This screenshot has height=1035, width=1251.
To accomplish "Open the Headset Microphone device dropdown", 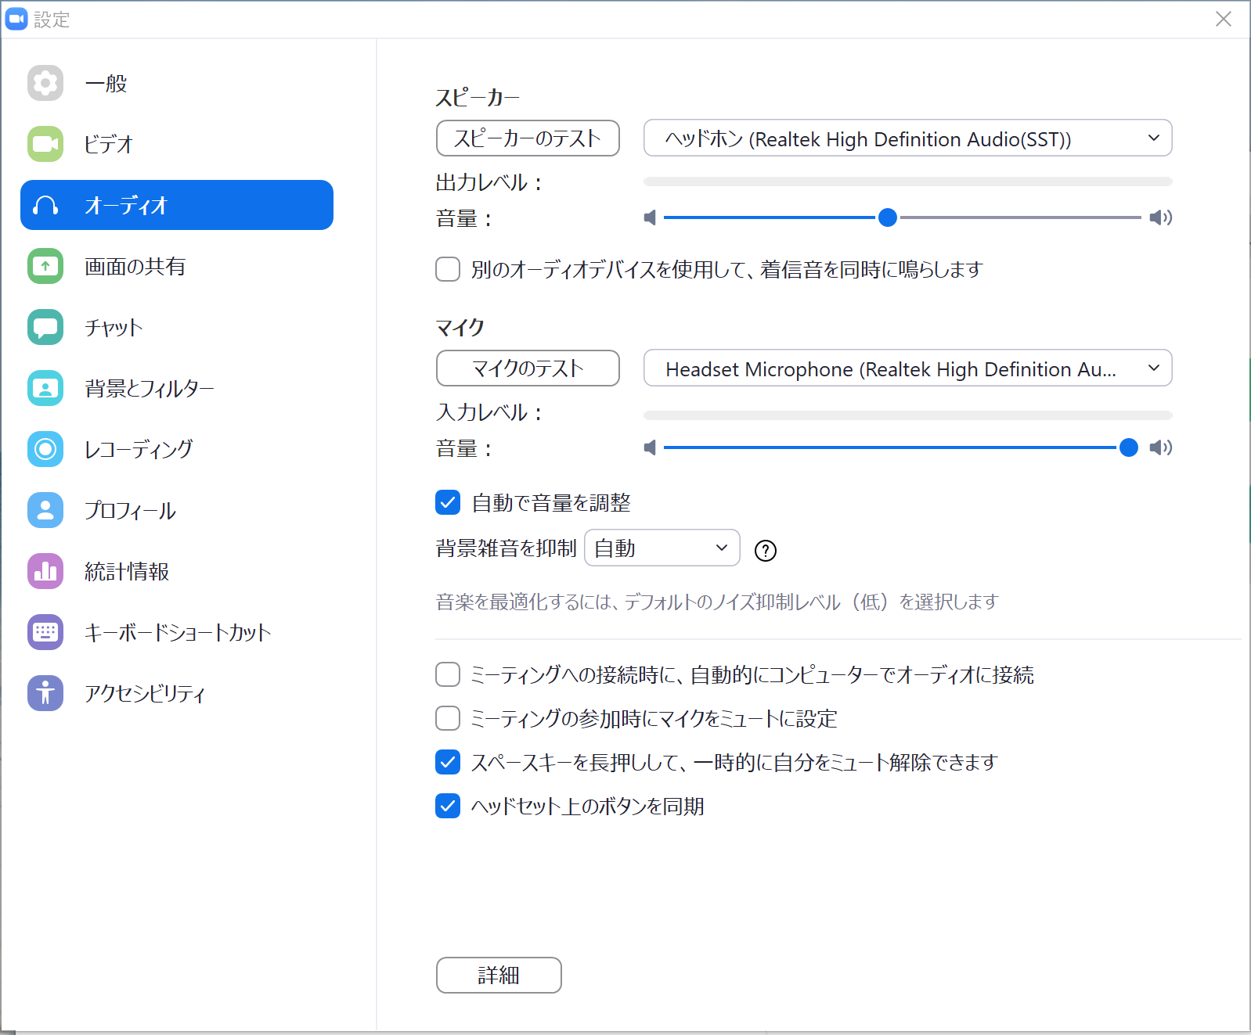I will [x=907, y=368].
